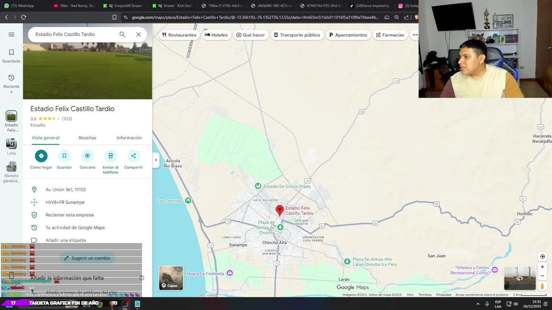Click the stadium header photo
Image resolution: width=552 pixels, height=310 pixels.
coord(88,71)
